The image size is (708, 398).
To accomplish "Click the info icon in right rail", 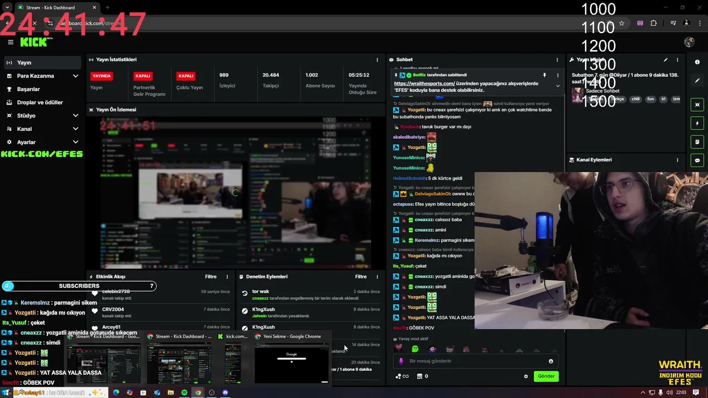I will click(x=697, y=62).
